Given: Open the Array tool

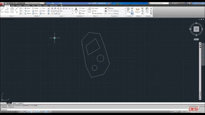Looking at the screenshot, I should 43,13.
